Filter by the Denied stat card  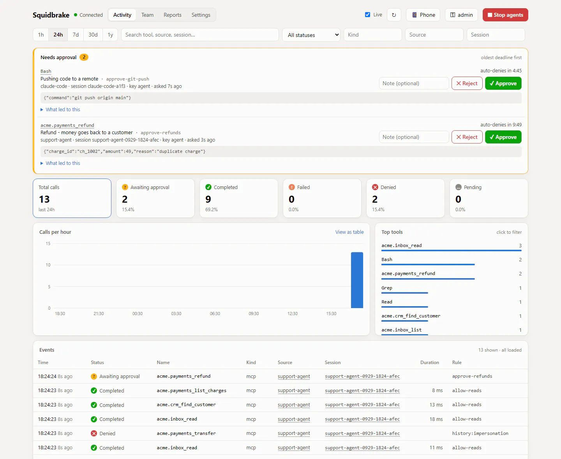point(406,198)
